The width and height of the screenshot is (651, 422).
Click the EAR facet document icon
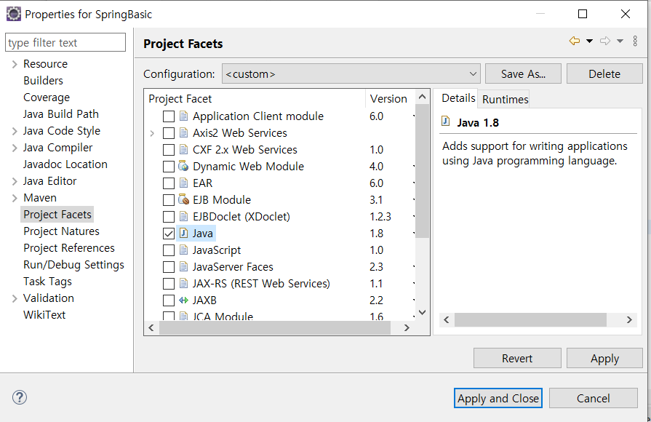click(x=183, y=183)
